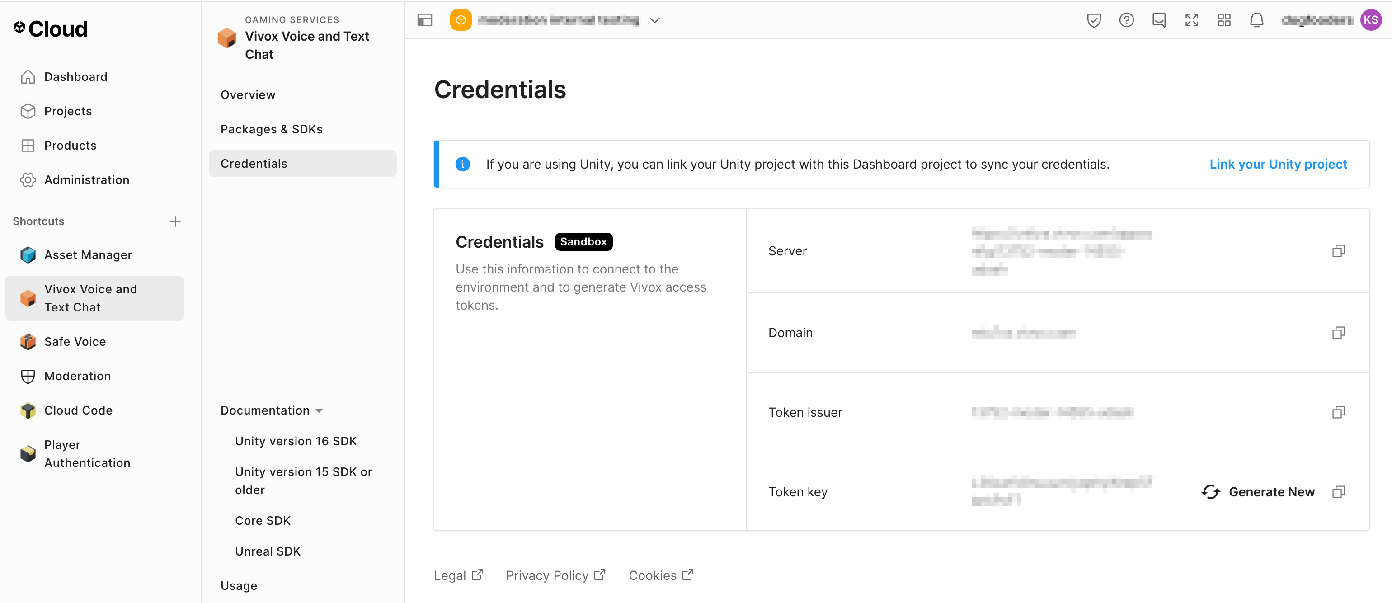Copy the Token key value
The height and width of the screenshot is (603, 1392).
(x=1339, y=492)
